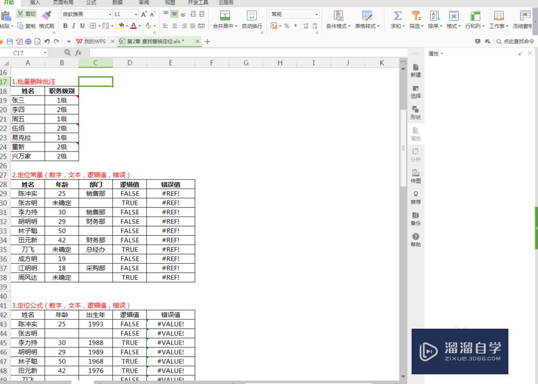Toggle bottom vertical alignment
Image resolution: width=538 pixels, height=384 pixels.
(x=183, y=14)
